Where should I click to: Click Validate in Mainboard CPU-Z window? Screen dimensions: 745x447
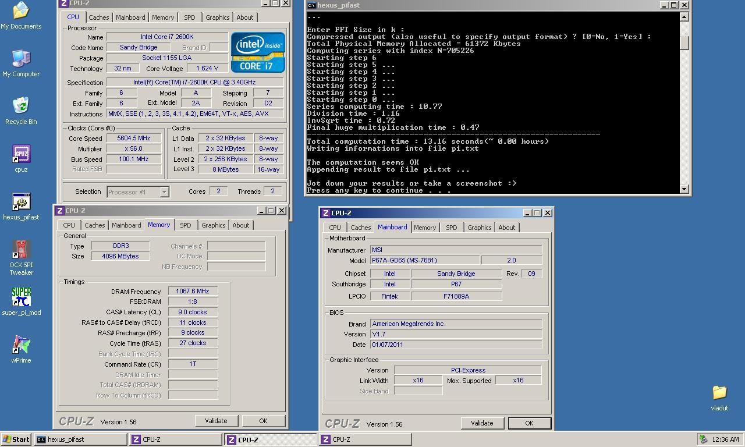tap(481, 423)
